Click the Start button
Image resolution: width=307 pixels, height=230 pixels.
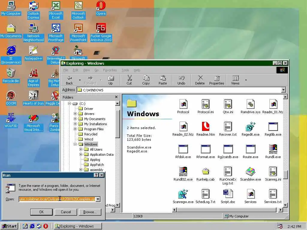9,226
